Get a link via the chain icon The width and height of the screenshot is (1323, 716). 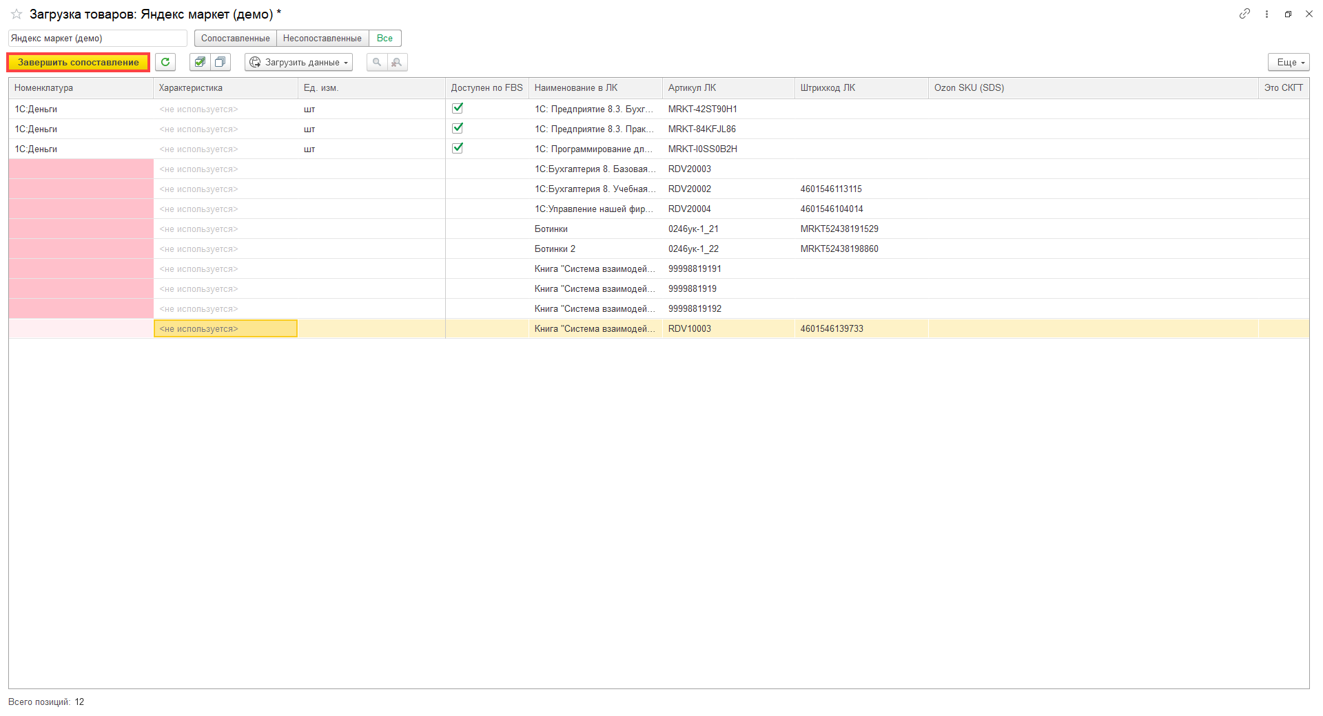(x=1244, y=14)
